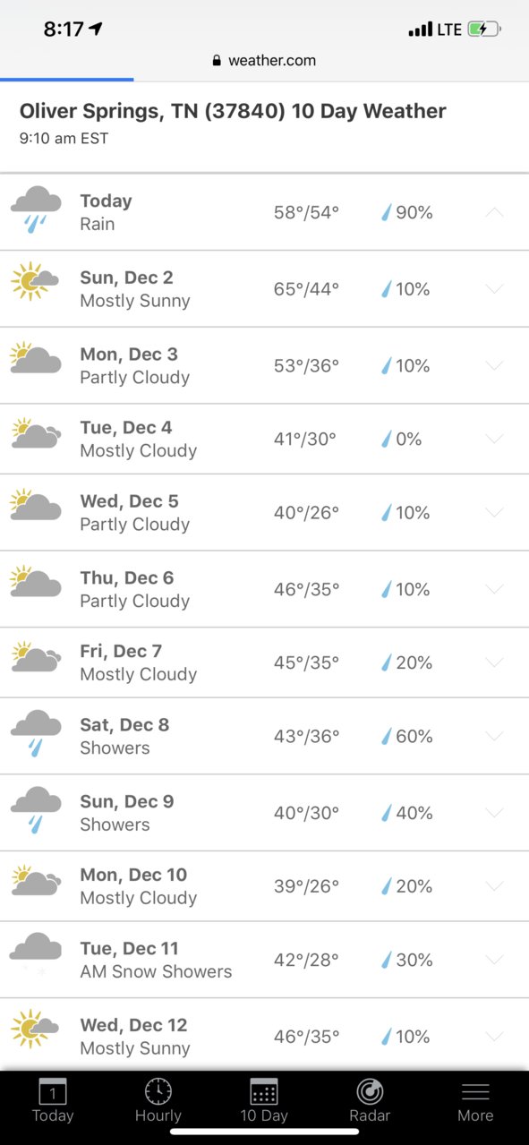Image resolution: width=529 pixels, height=1145 pixels.
Task: Tap the Mostly Sunny icon for Sun, Dec 2
Action: [36, 281]
